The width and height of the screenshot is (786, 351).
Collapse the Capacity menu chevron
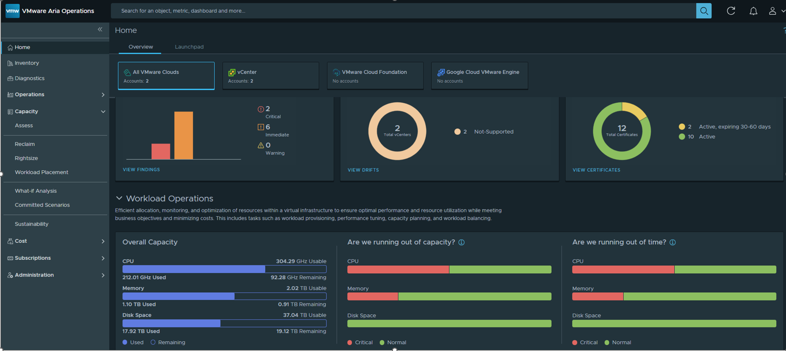tap(103, 112)
